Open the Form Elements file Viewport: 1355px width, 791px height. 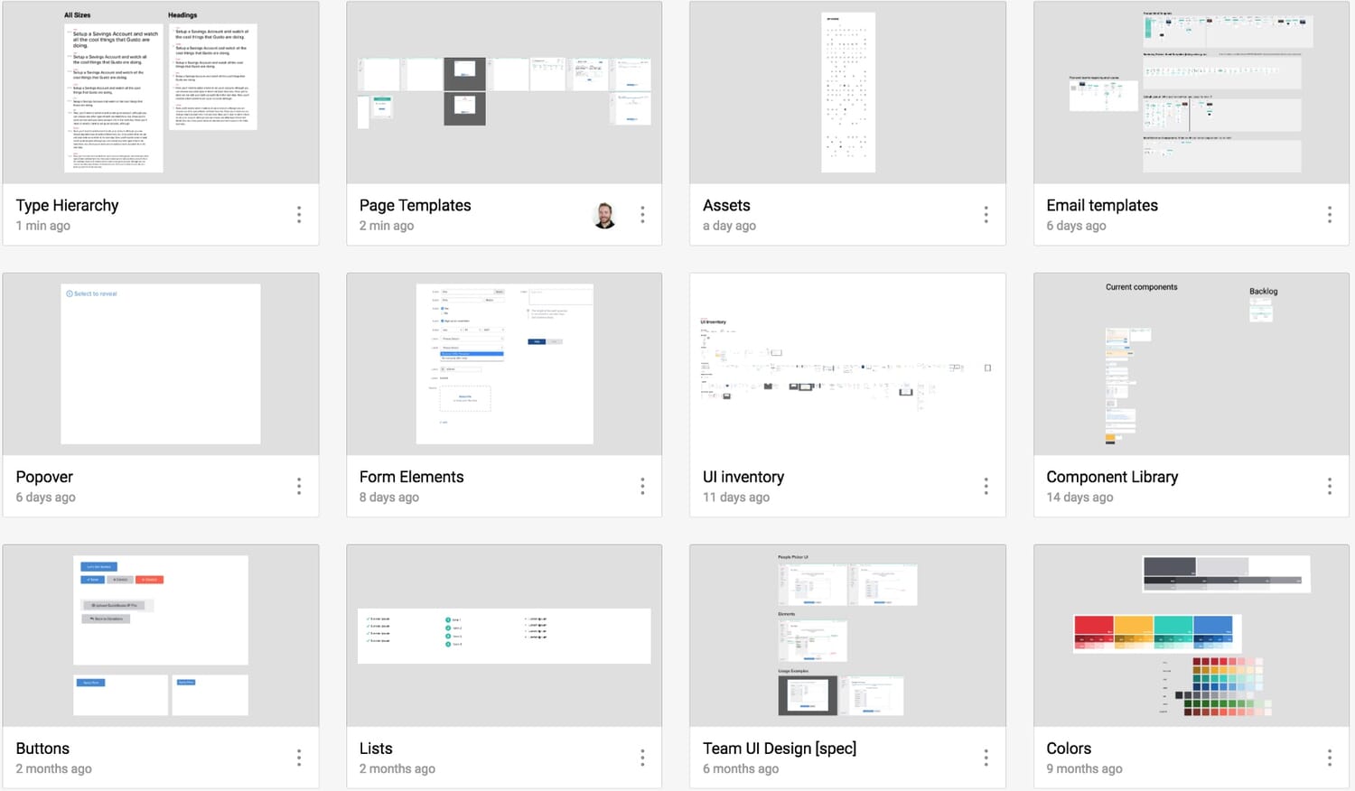[x=504, y=363]
